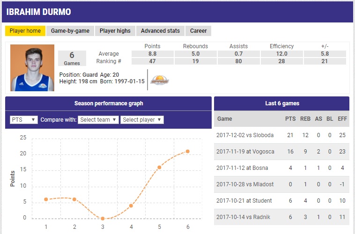Click the 6 Games count box
Screen dimensions: 355x234
point(72,58)
